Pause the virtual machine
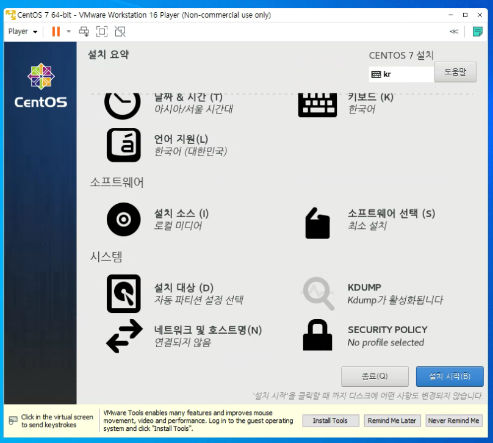This screenshot has width=493, height=443. pos(56,32)
